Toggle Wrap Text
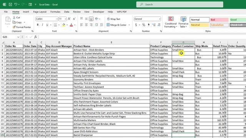Viewport: 246px width, 138px height. point(114,19)
